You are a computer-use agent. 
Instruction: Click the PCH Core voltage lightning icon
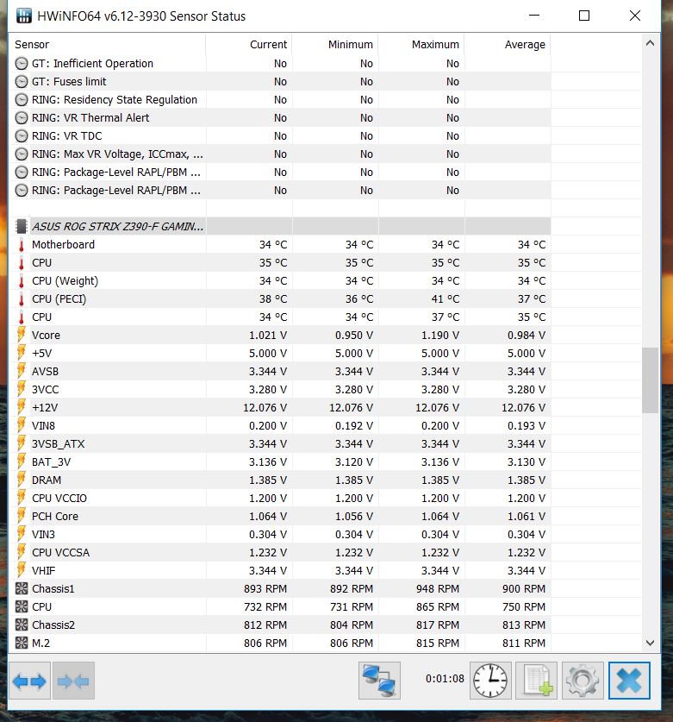pyautogui.click(x=22, y=516)
